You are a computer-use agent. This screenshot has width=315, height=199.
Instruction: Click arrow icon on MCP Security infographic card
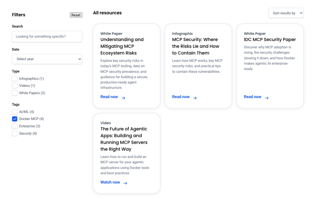click(x=195, y=98)
